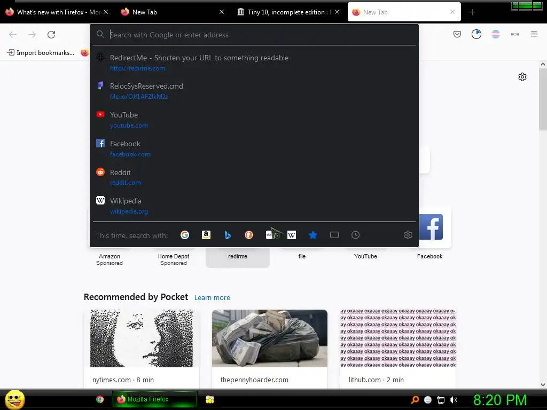Go back one page

click(x=13, y=34)
